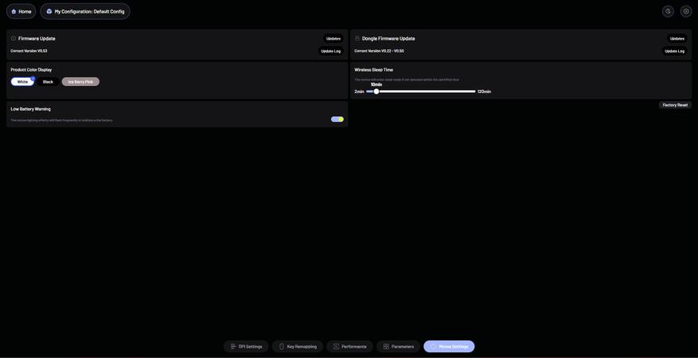
Task: Open Update Log in the Dongle Firmware panel
Action: tap(674, 51)
